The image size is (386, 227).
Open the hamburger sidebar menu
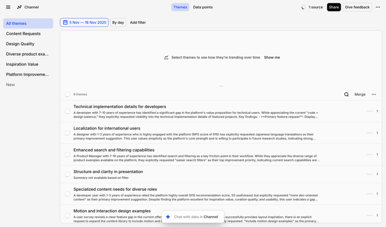[x=8, y=7]
